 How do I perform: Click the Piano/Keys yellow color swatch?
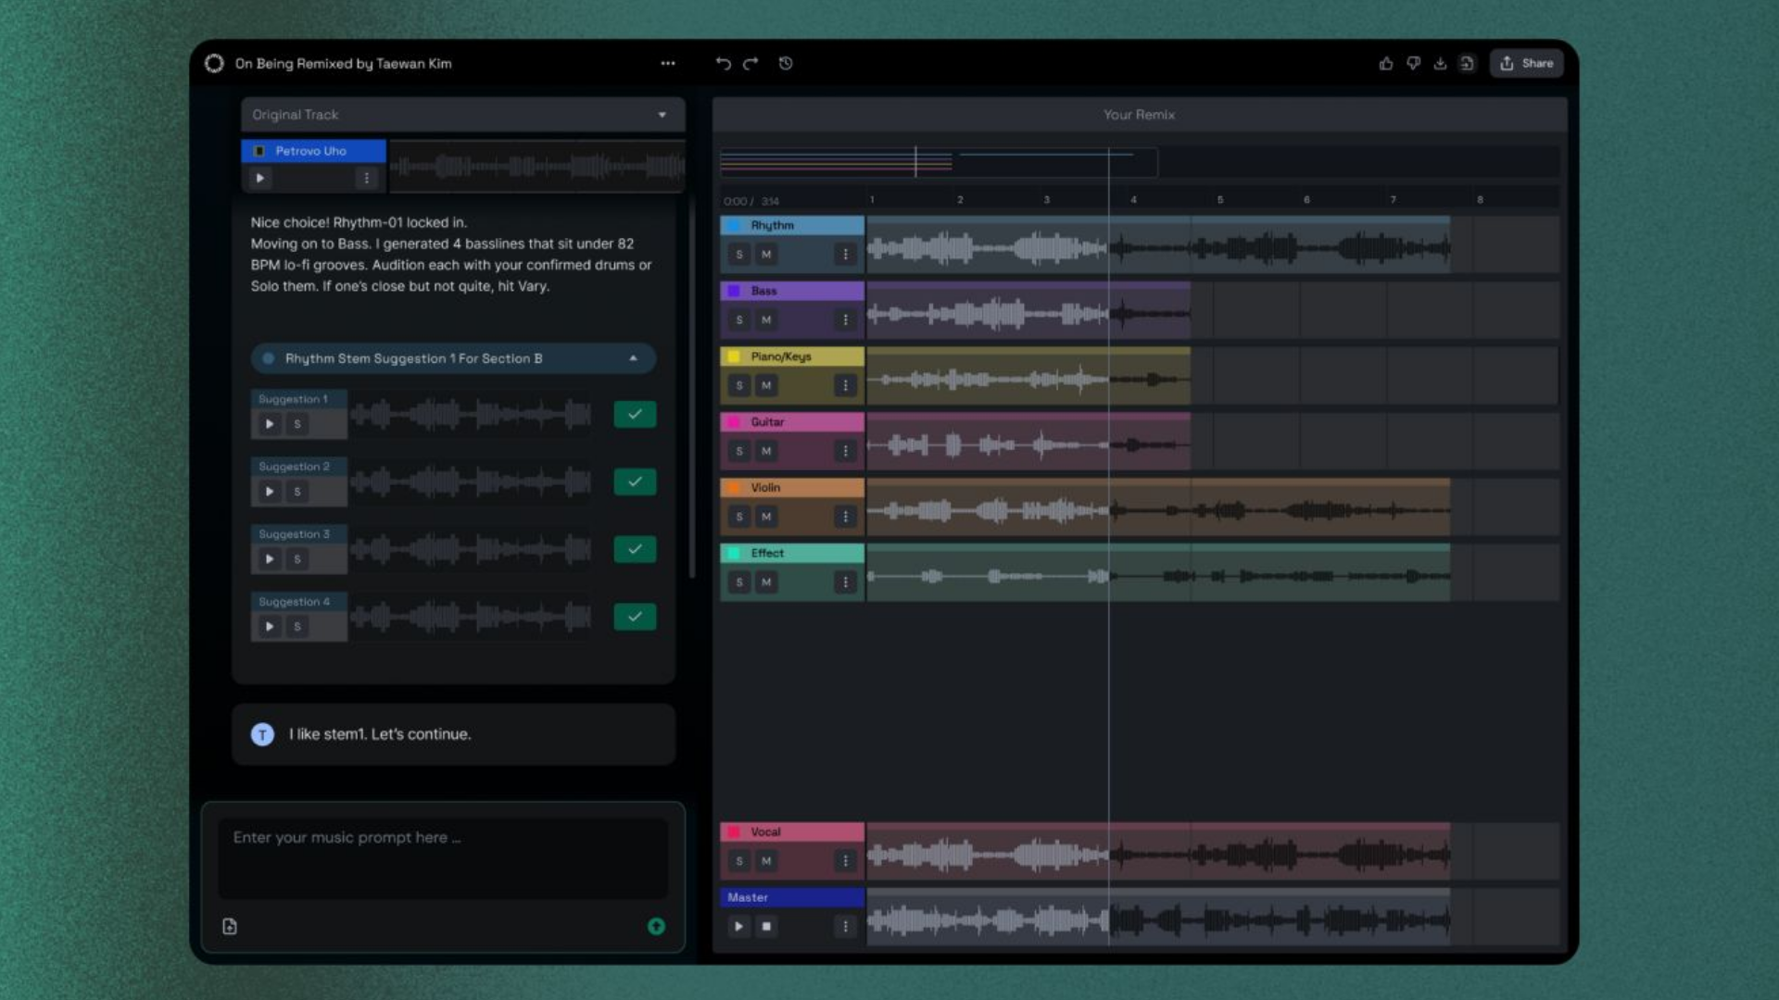click(x=734, y=356)
